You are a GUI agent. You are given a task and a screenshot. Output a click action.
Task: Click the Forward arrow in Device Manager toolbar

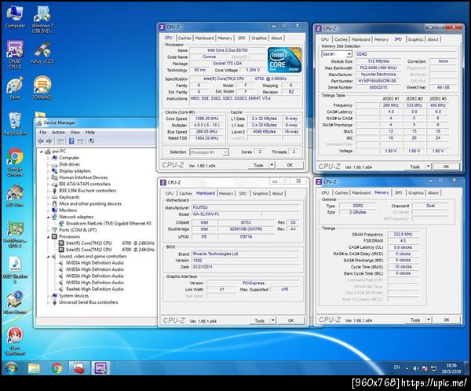coord(49,141)
